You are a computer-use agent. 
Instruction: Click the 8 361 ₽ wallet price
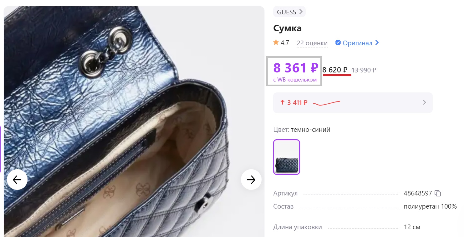point(295,68)
